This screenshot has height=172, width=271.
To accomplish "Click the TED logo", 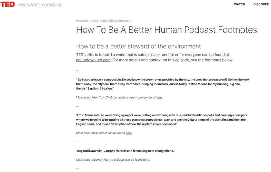I will [8, 4].
